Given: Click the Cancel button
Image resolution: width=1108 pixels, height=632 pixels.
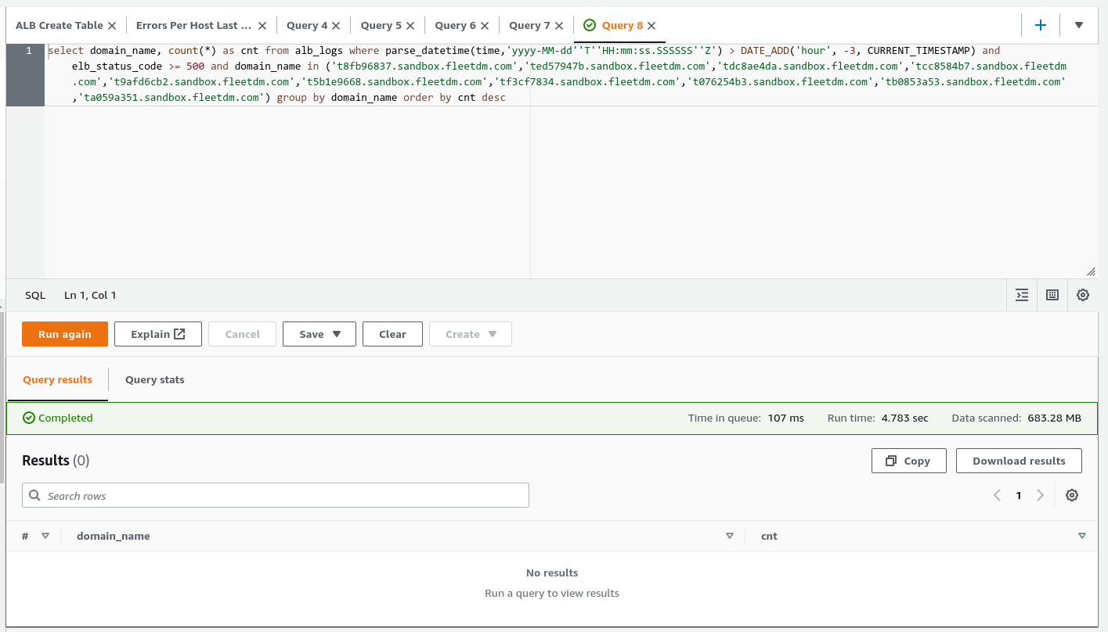Looking at the screenshot, I should (242, 334).
